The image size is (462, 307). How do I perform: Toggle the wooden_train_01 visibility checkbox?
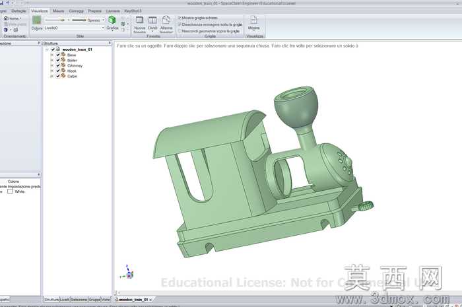53,50
